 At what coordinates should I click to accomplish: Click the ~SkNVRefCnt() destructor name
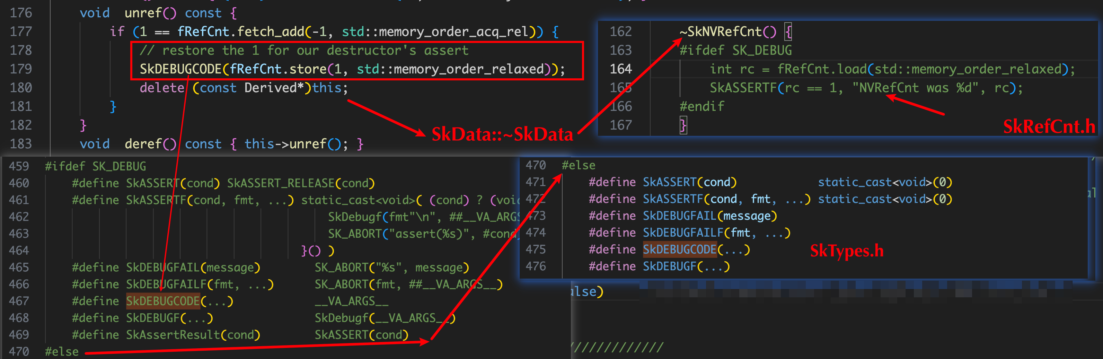pos(727,32)
